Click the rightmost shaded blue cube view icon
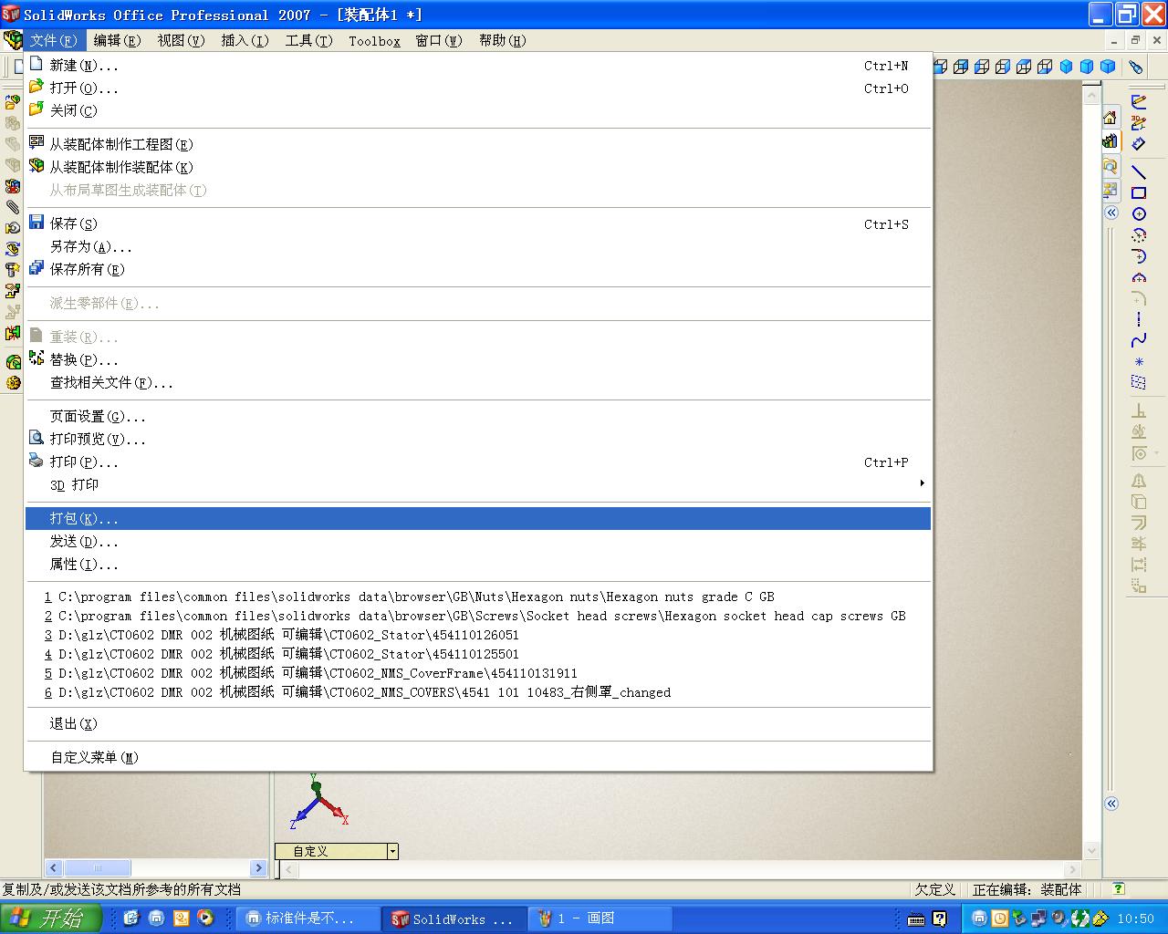The height and width of the screenshot is (934, 1168). [1108, 67]
